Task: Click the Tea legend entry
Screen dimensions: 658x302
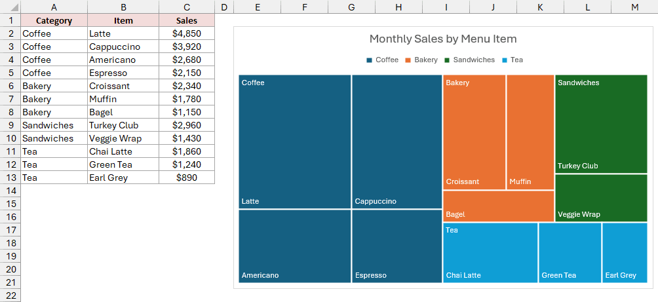Action: tap(513, 60)
